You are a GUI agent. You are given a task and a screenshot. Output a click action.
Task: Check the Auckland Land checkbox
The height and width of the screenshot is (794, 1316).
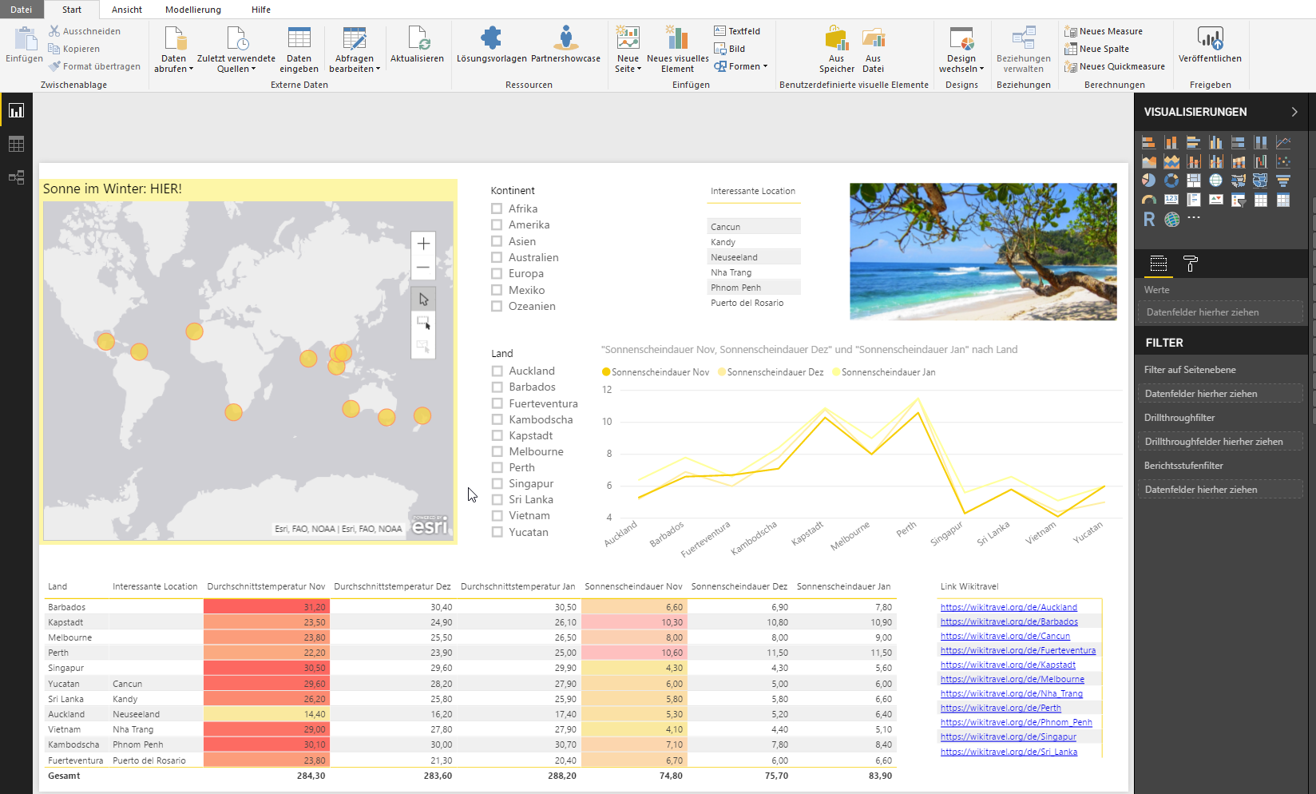[x=497, y=371]
